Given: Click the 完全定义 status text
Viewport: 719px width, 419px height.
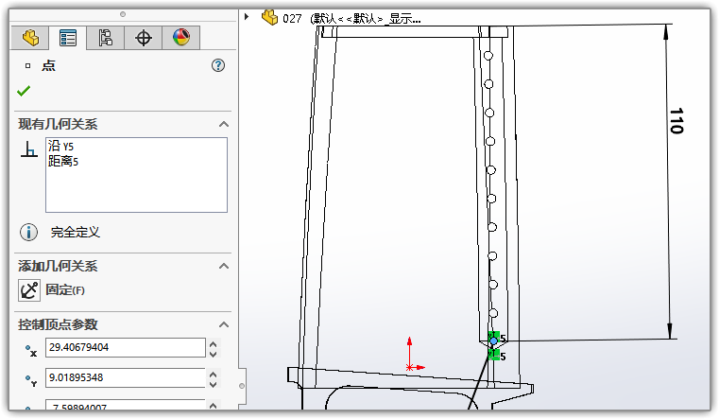Looking at the screenshot, I should [76, 233].
